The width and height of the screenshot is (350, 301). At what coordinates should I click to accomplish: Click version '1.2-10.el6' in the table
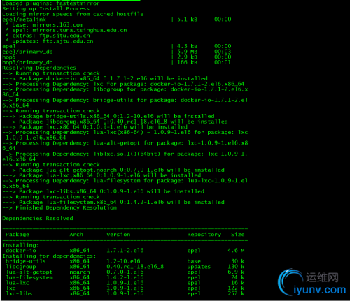[123, 261]
